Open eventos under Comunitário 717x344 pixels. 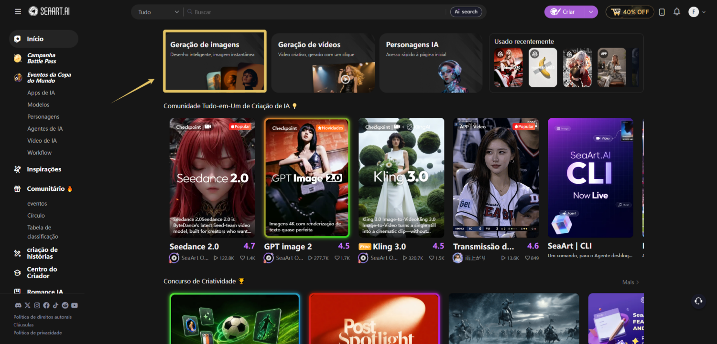click(37, 204)
